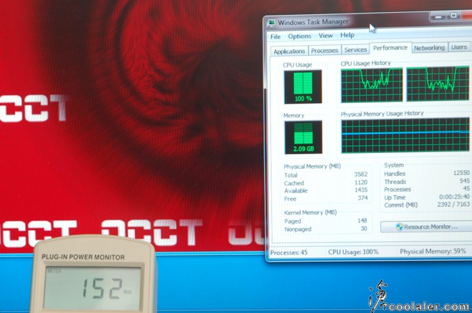Screen dimensions: 472x313
Task: Click 'Processes: 45' in the status bar
Action: tap(289, 252)
